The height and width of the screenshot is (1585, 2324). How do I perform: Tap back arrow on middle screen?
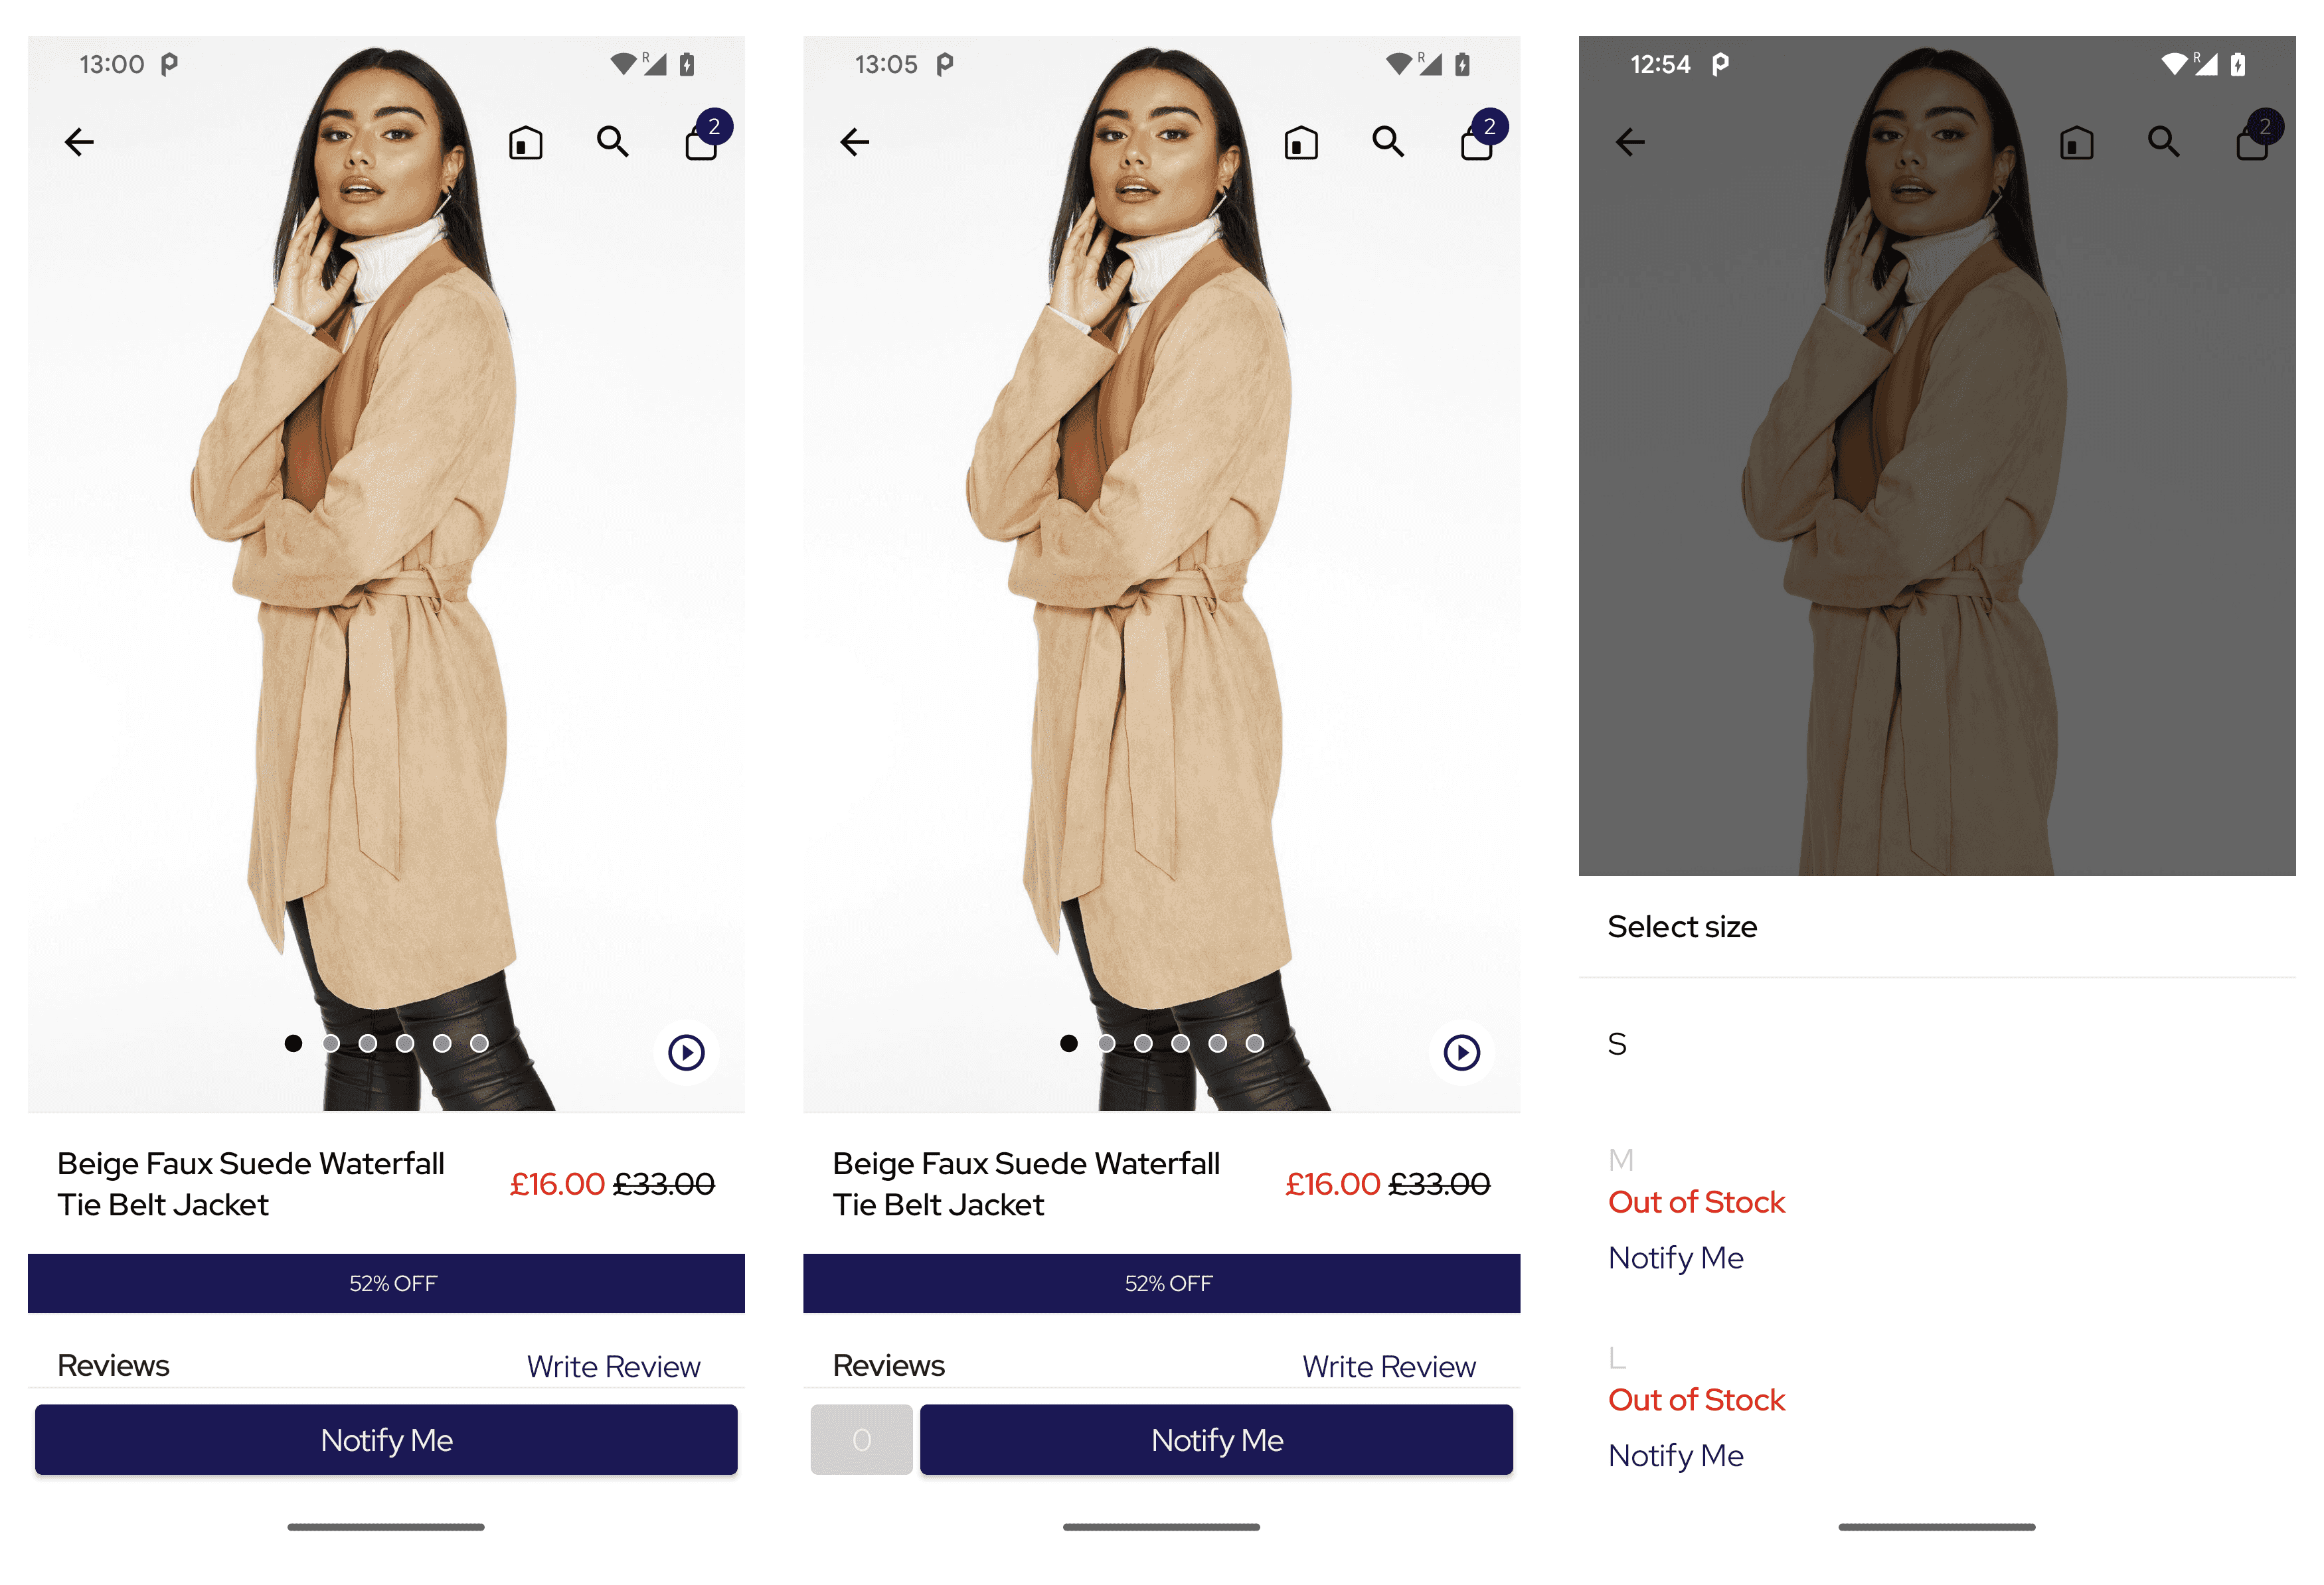pos(855,142)
